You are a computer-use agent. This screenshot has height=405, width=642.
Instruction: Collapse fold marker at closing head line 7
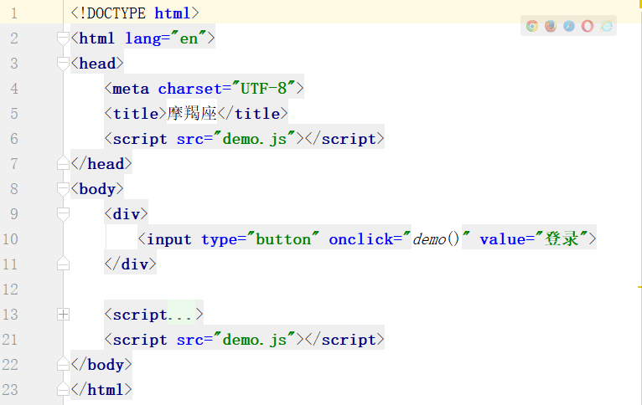[x=63, y=163]
